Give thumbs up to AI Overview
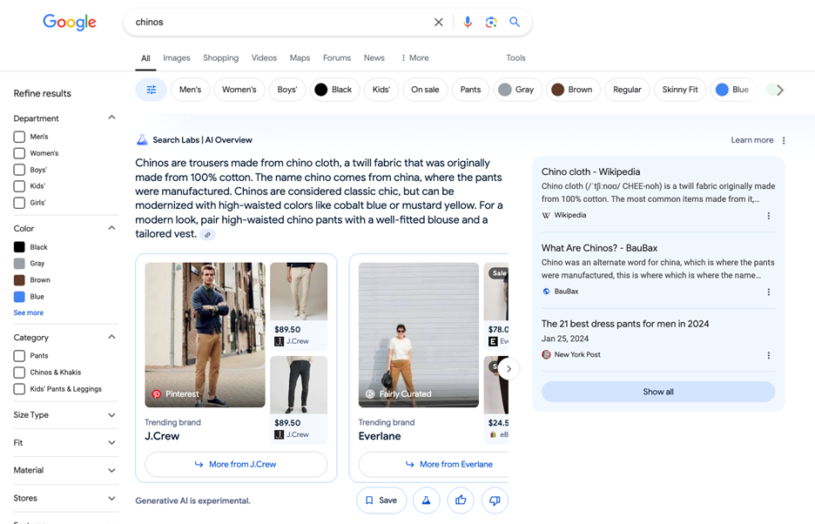815x524 pixels. (461, 500)
